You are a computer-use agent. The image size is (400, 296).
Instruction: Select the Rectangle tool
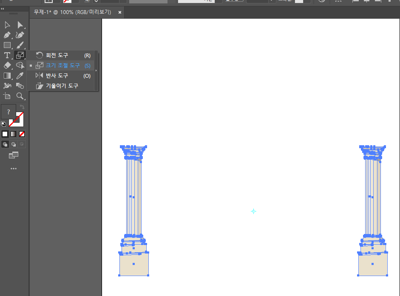point(7,45)
